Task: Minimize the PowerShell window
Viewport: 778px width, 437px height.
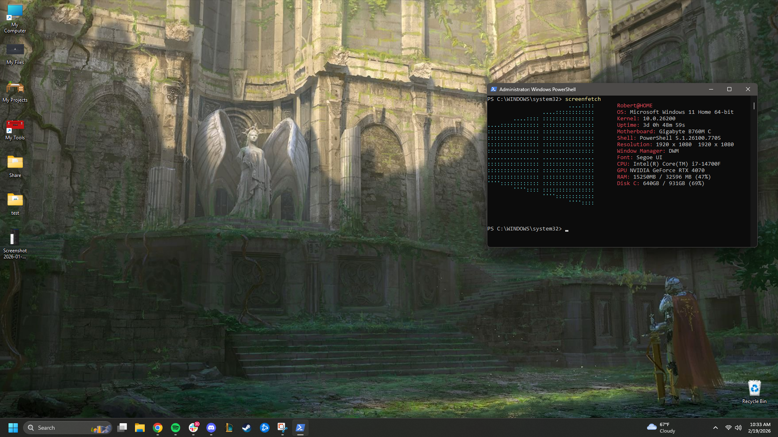Action: click(x=711, y=89)
